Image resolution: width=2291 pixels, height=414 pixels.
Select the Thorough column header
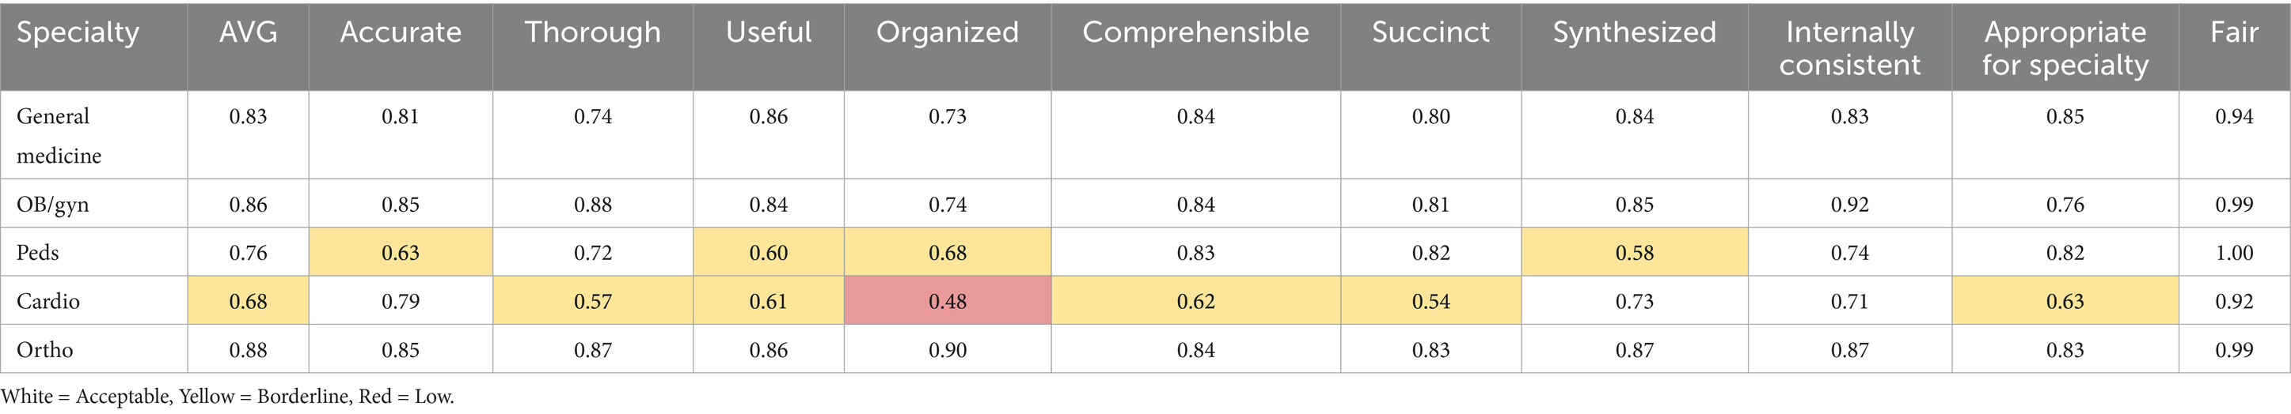pyautogui.click(x=592, y=33)
